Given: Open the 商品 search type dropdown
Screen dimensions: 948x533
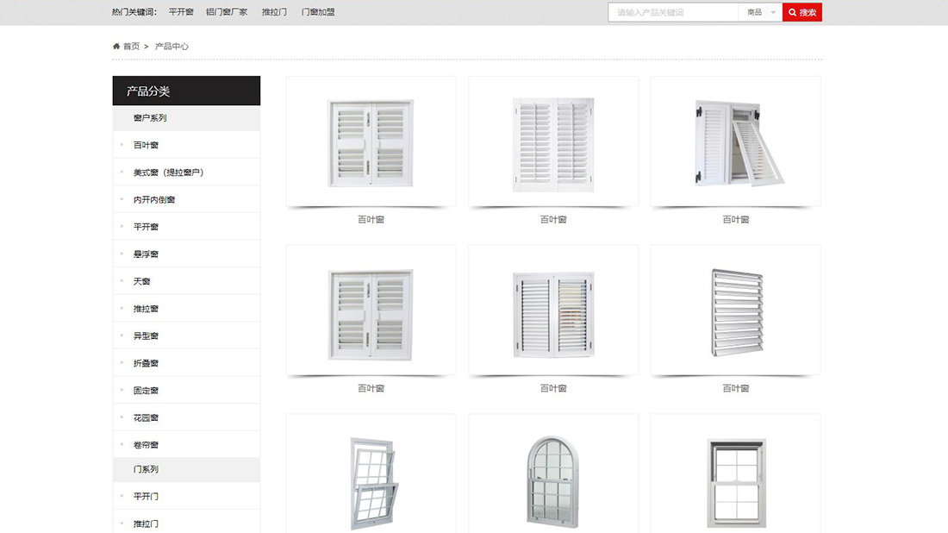Looking at the screenshot, I should [760, 12].
